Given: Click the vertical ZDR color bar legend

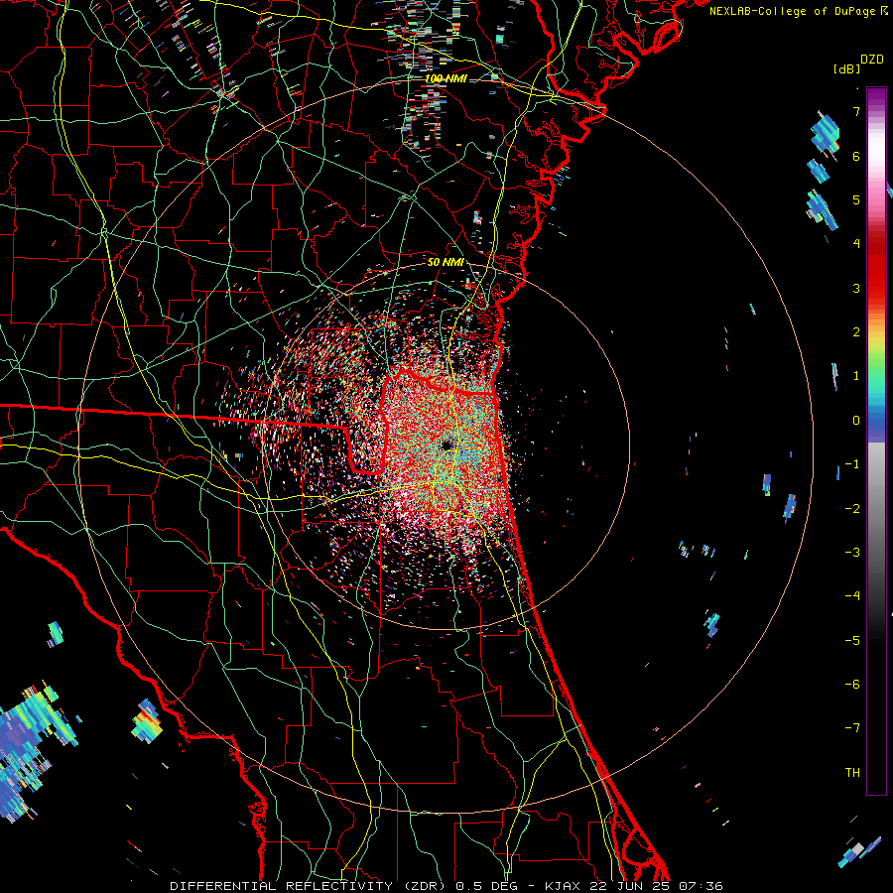Looking at the screenshot, I should (876, 441).
